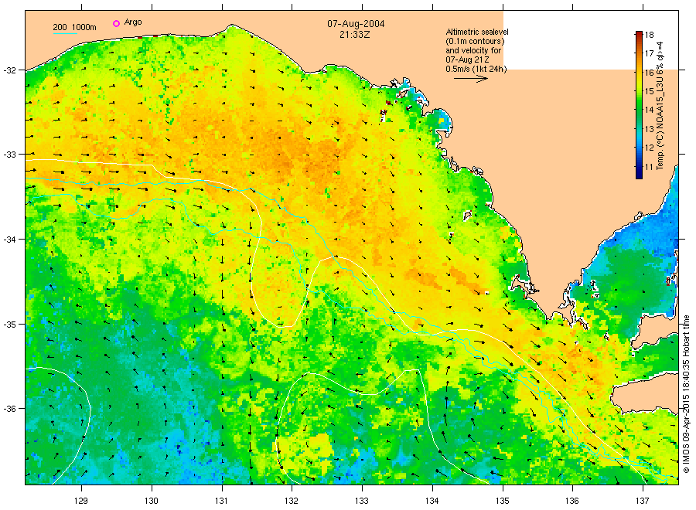Click the velocity scale reference arrow
This screenshot has width=696, height=510.
click(471, 79)
